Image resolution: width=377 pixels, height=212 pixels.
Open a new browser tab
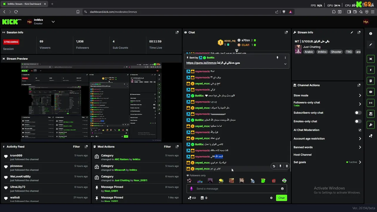tap(52, 4)
